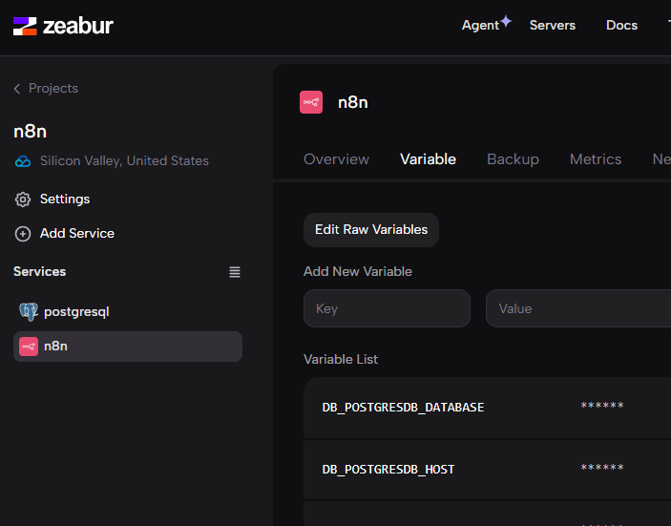Click masked value of DB_POSTGRESDB_DATABASE

[602, 406]
